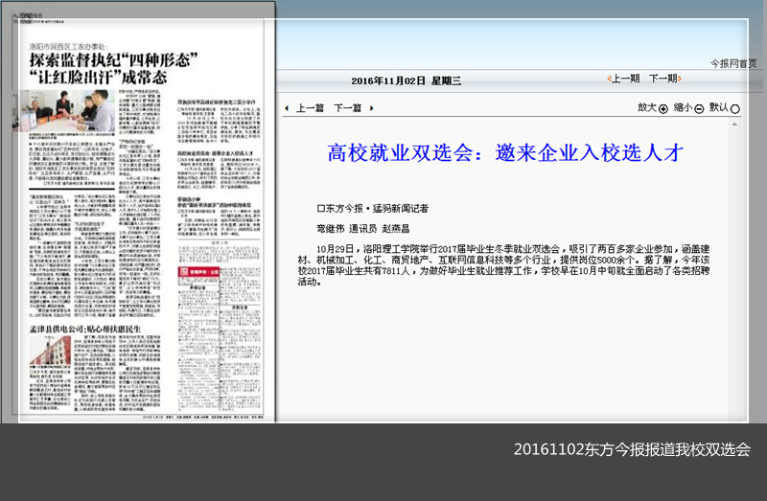767x501 pixels.
Task: Click the left arrow icon beside 上一篇
Action: 287,108
